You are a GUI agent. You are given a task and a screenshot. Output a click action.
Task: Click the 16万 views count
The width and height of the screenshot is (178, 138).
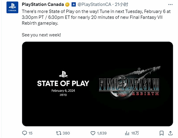pos(134,133)
